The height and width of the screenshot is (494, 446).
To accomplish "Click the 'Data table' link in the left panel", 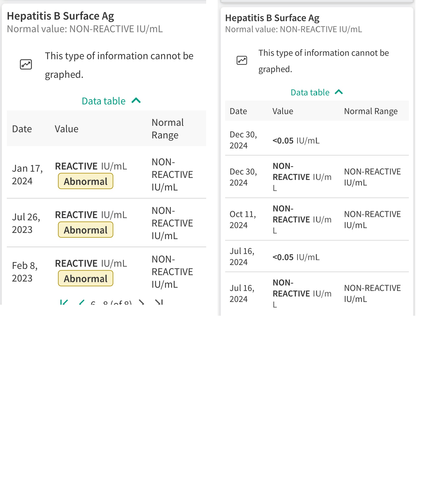I will coord(103,101).
